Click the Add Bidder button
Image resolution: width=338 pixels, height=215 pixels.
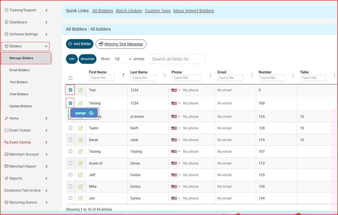click(79, 44)
